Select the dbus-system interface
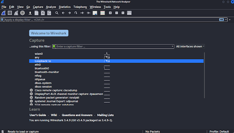This screenshot has height=133, width=234. click(x=116, y=83)
